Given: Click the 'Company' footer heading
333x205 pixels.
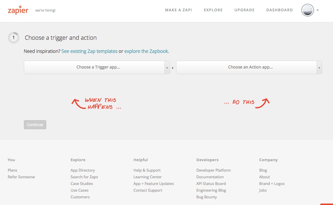Looking at the screenshot, I should click(x=268, y=160).
